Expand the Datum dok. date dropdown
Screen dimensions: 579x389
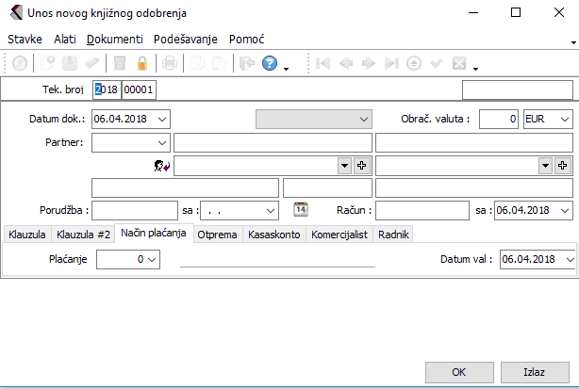point(163,120)
